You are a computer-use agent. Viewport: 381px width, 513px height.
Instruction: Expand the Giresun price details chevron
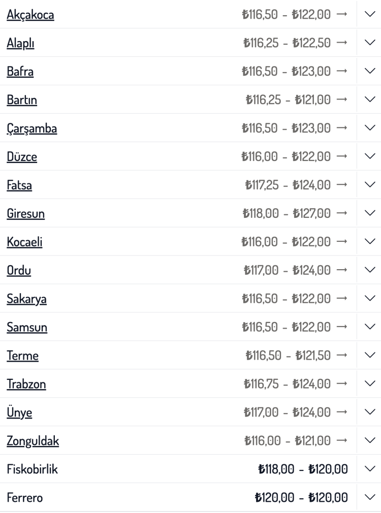[369, 214]
